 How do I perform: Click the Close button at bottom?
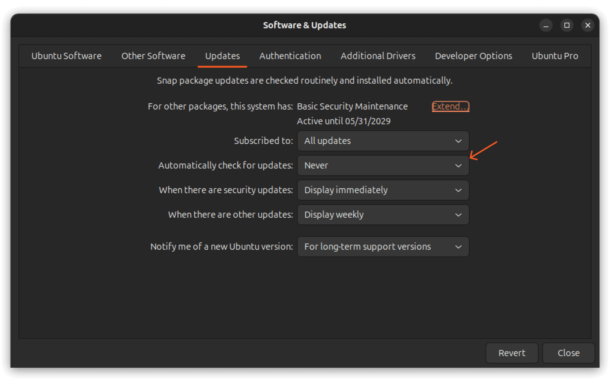(568, 353)
